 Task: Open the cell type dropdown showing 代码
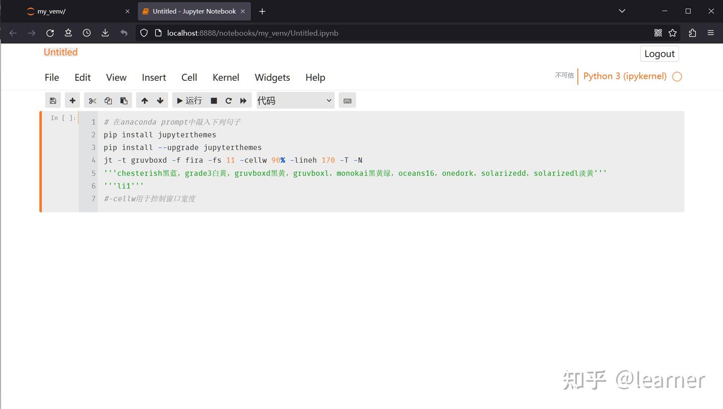tap(295, 100)
